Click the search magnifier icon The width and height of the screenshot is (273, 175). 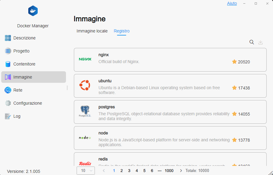252,42
